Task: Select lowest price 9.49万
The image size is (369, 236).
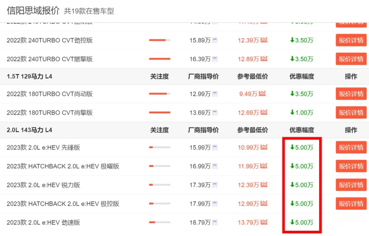Action: pos(248,94)
